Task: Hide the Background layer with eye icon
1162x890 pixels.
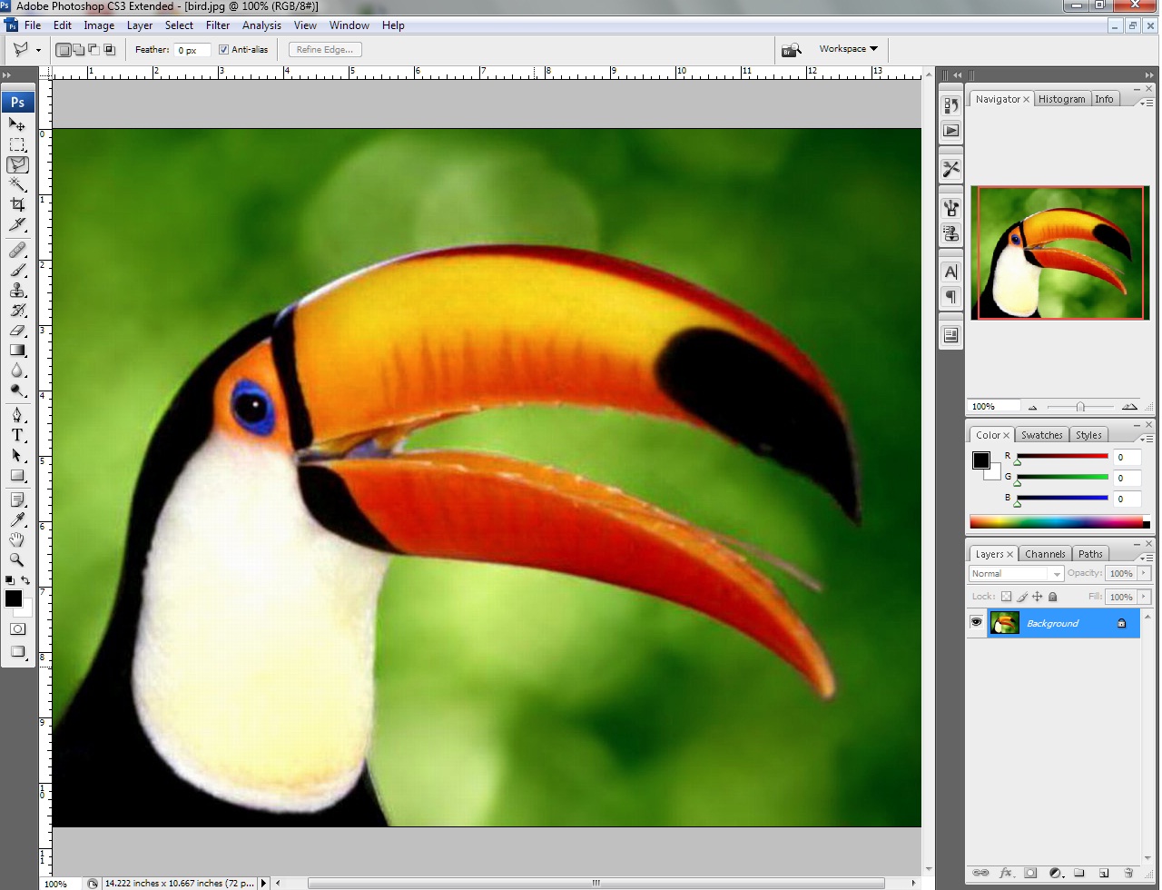Action: tap(976, 623)
